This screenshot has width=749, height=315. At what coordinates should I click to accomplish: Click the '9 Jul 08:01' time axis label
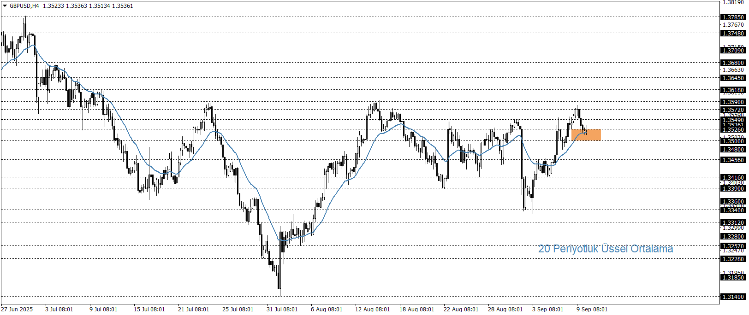pyautogui.click(x=103, y=309)
